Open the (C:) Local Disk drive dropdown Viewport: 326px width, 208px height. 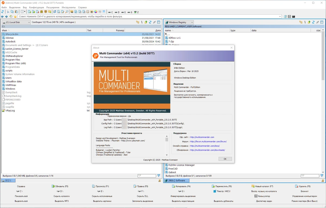pos(16,22)
